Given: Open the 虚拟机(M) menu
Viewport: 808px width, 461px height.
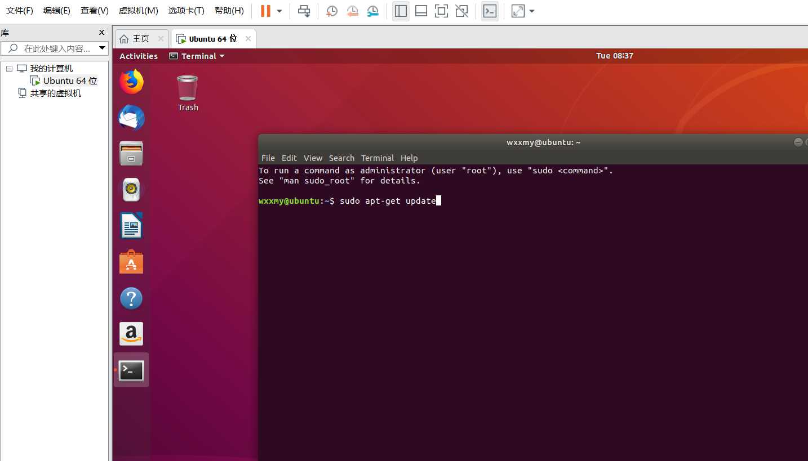Looking at the screenshot, I should click(x=138, y=11).
